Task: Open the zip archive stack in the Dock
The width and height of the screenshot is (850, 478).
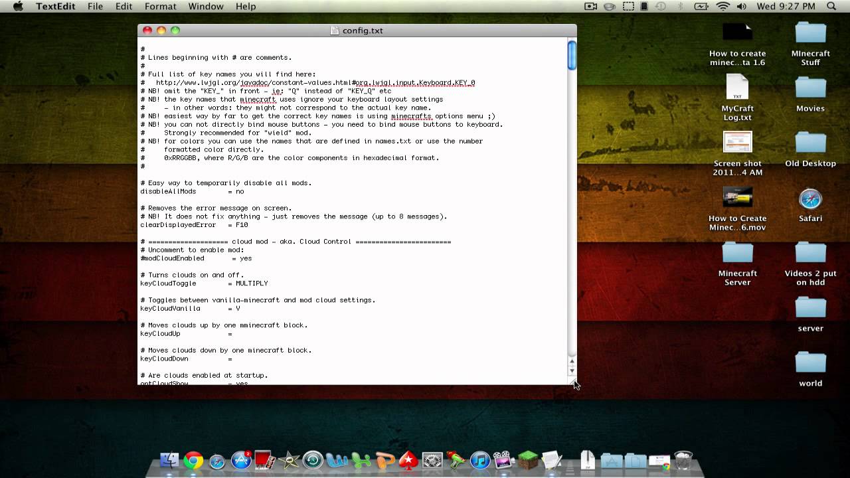Action: (x=588, y=459)
